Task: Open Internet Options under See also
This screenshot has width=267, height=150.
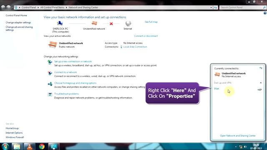Action: [x=14, y=133]
